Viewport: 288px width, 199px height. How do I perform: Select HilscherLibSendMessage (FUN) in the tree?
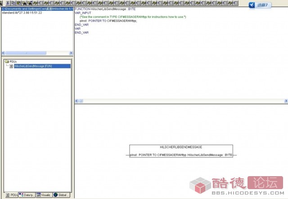point(33,66)
